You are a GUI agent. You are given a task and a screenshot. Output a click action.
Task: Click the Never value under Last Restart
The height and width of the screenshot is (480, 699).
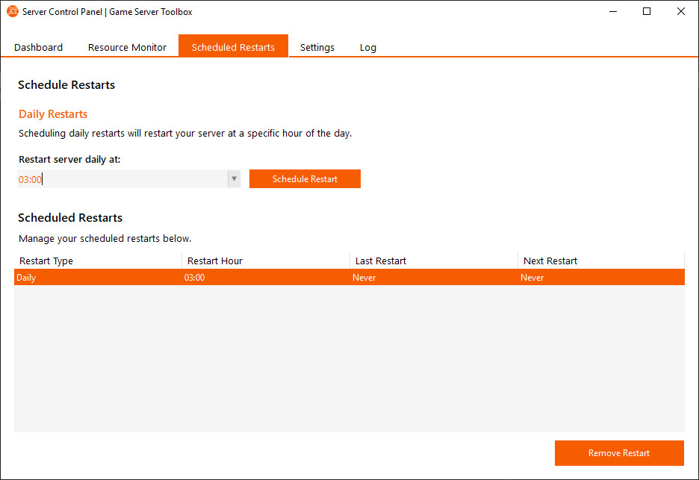[364, 277]
